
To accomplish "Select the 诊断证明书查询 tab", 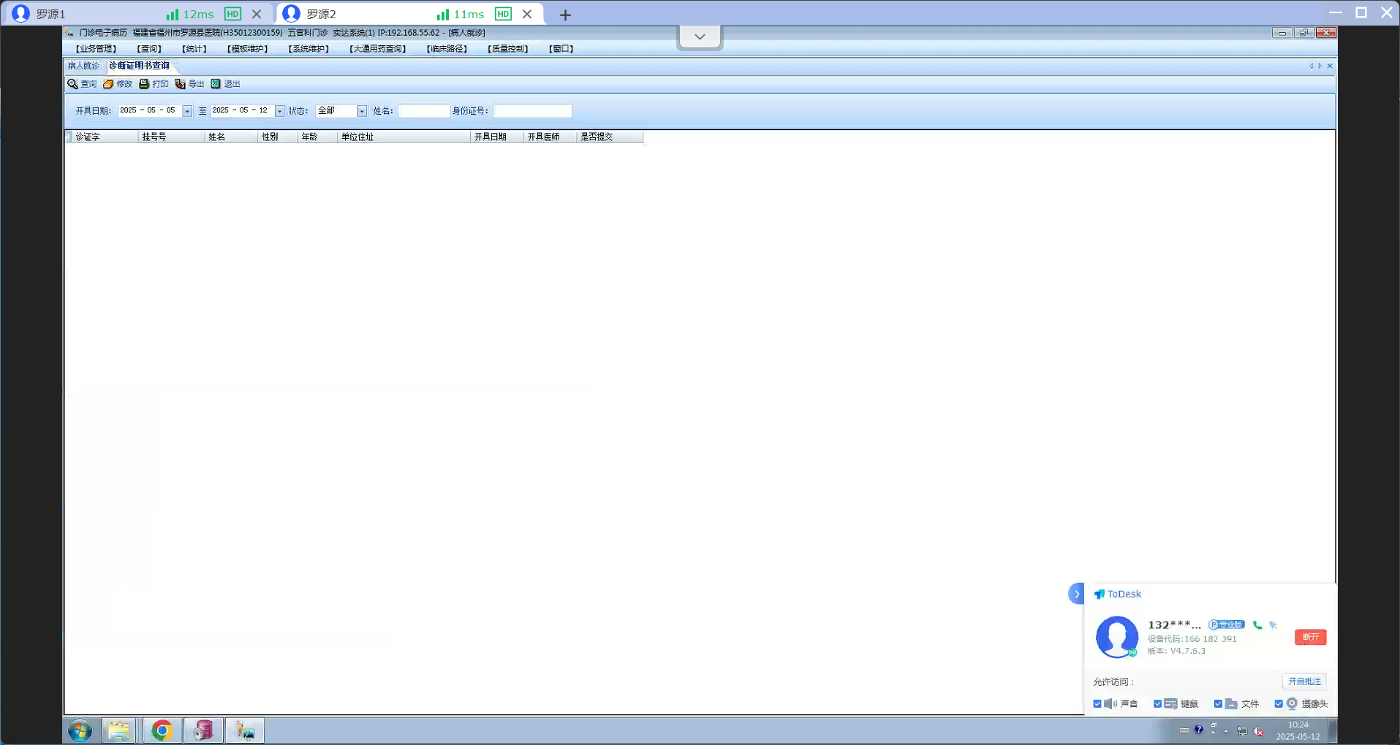I will [139, 66].
